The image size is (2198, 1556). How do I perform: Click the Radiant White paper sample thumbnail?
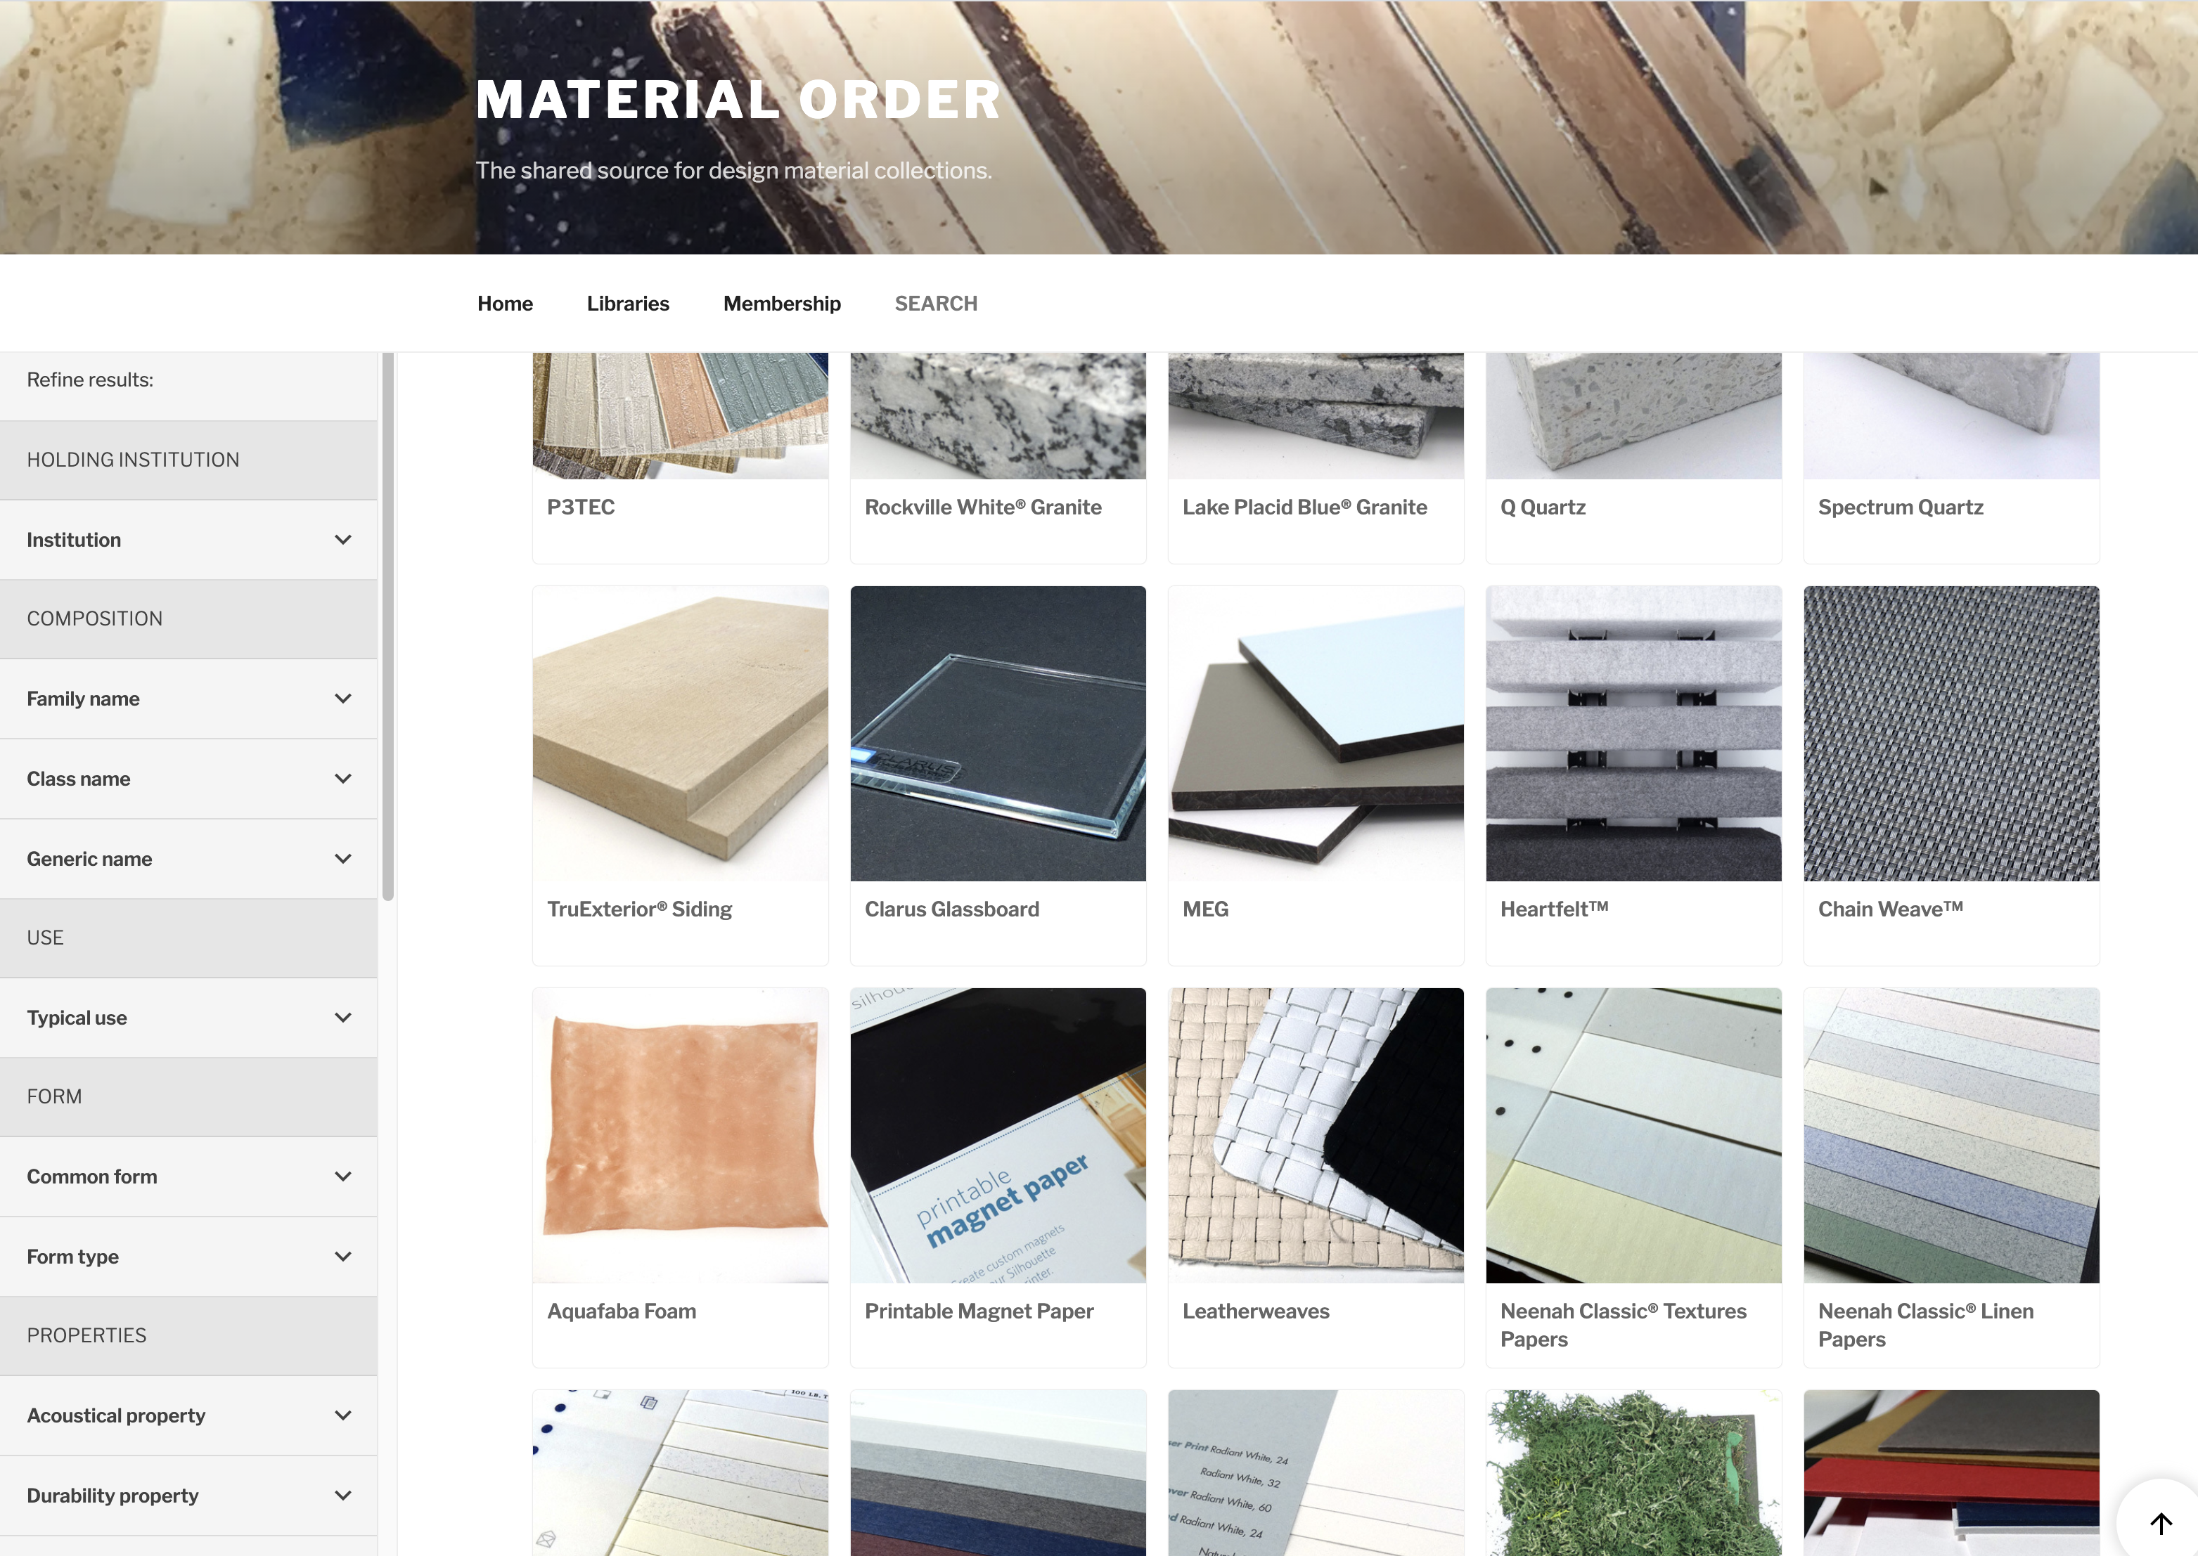[1316, 1472]
